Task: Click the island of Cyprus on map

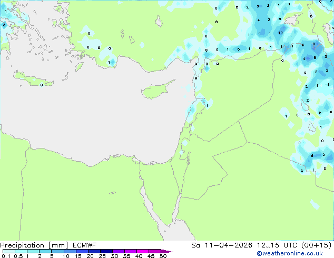Action: click(x=156, y=91)
